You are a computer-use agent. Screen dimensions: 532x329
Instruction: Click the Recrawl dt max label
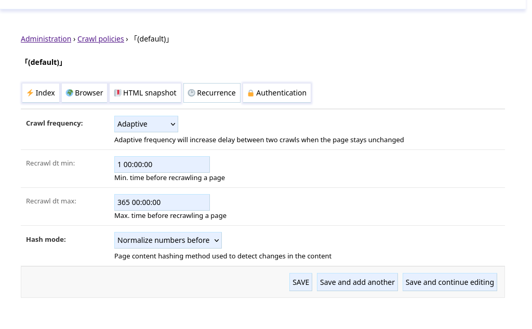pos(51,201)
